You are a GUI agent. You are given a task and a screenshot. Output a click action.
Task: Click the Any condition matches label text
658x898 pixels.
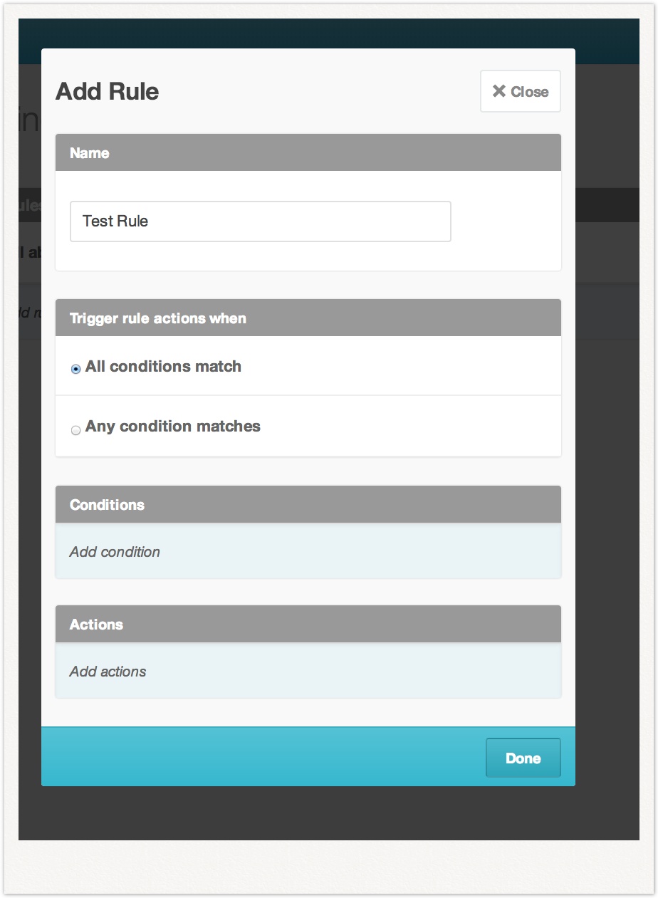click(173, 427)
